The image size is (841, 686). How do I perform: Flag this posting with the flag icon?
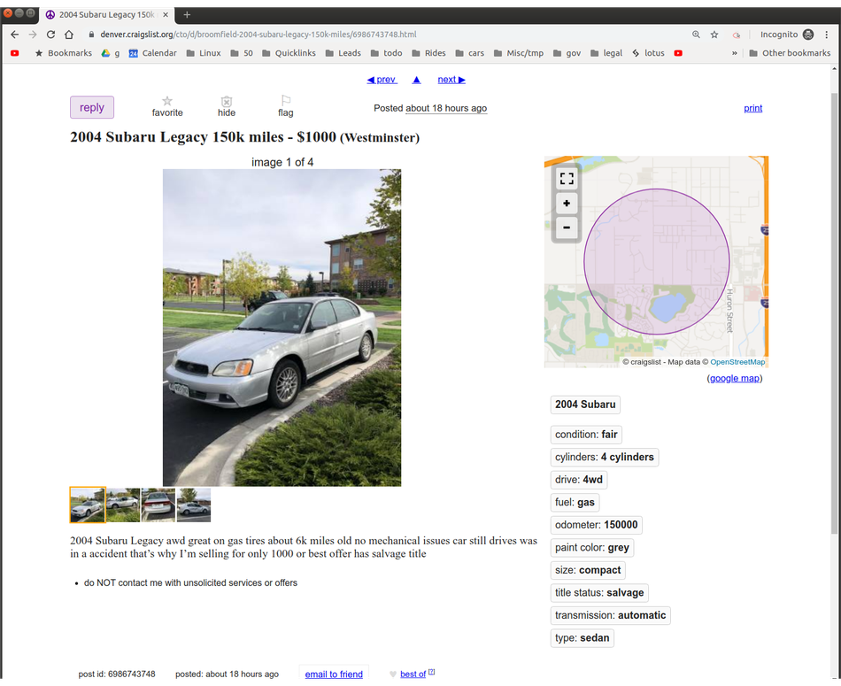click(286, 100)
